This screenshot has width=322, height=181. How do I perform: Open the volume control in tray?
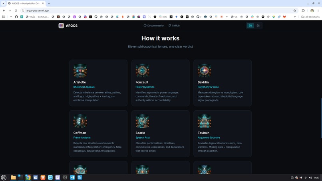[x=310, y=178]
